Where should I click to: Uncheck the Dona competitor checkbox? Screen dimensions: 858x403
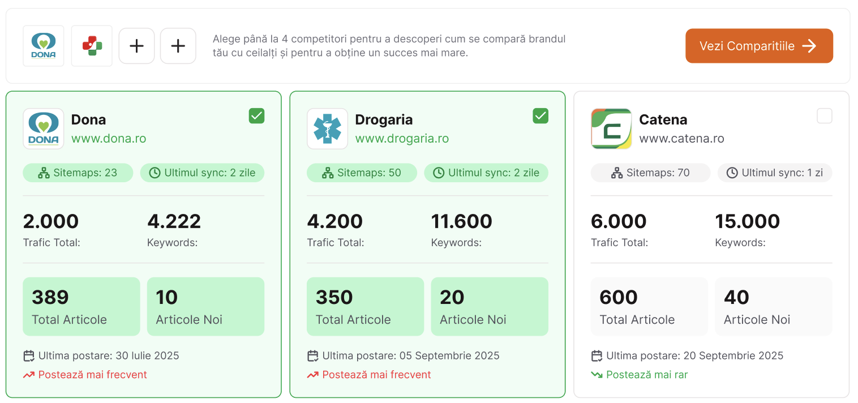coord(256,116)
